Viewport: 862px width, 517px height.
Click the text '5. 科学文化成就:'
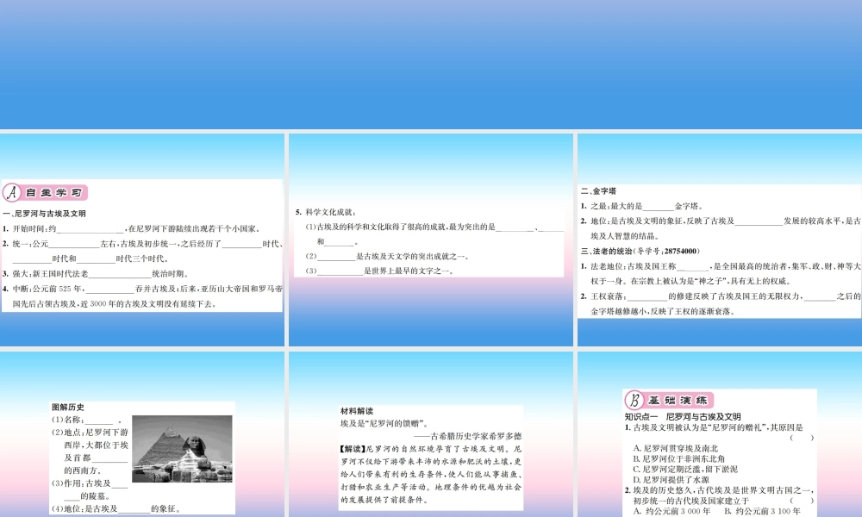(x=326, y=212)
